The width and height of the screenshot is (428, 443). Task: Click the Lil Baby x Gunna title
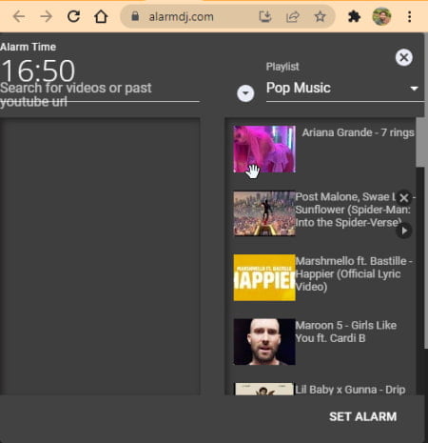coord(350,390)
